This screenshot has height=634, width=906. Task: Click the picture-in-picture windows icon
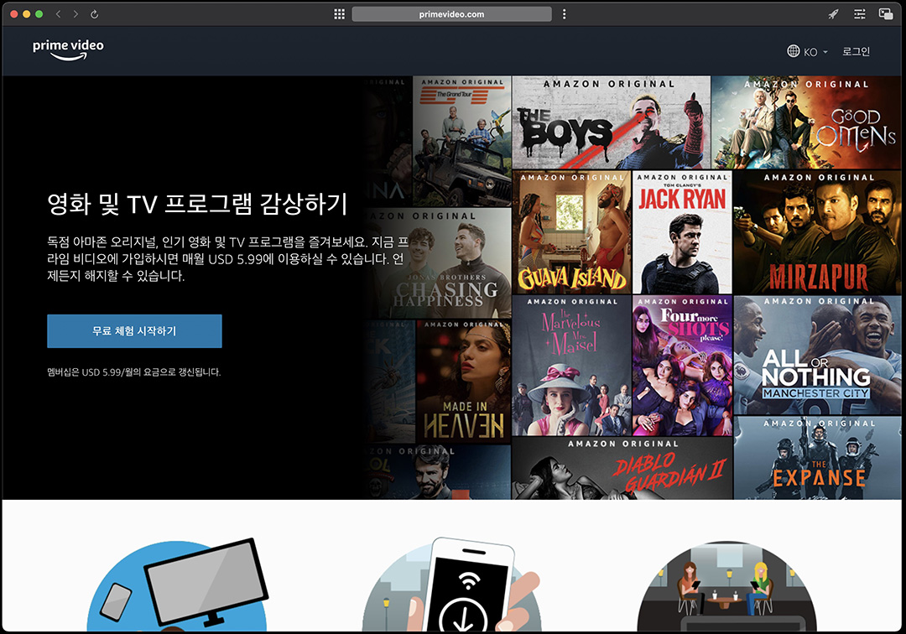[x=885, y=14]
